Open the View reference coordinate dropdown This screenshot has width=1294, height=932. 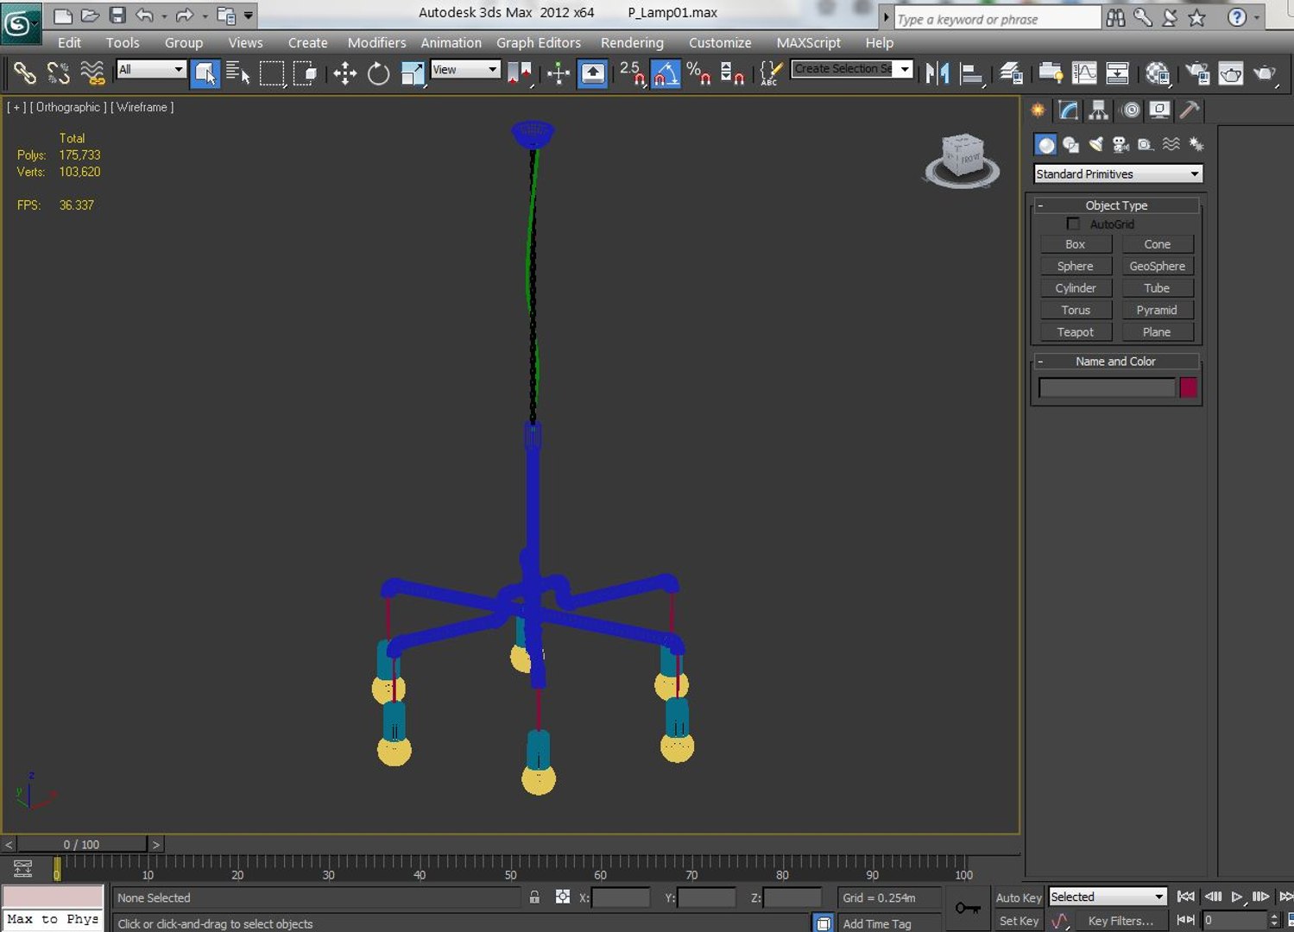(465, 69)
